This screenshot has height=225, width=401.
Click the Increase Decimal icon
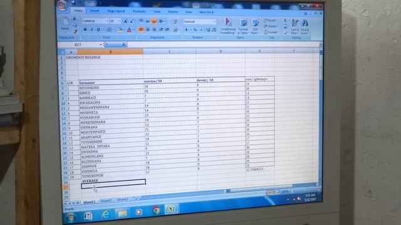[208, 30]
